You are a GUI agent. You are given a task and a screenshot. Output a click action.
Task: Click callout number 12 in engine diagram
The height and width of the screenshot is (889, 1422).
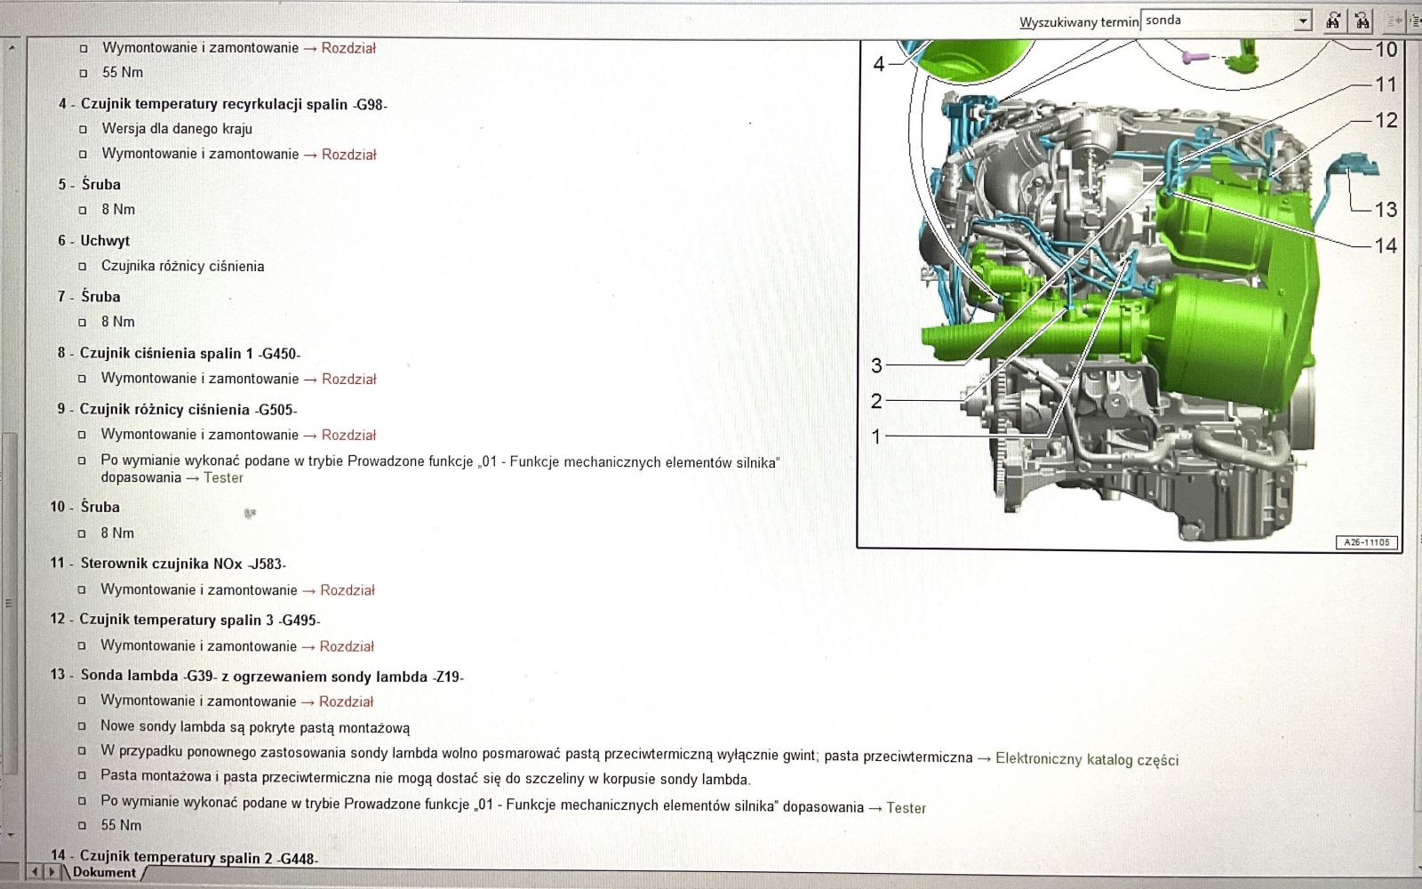coord(1386,120)
